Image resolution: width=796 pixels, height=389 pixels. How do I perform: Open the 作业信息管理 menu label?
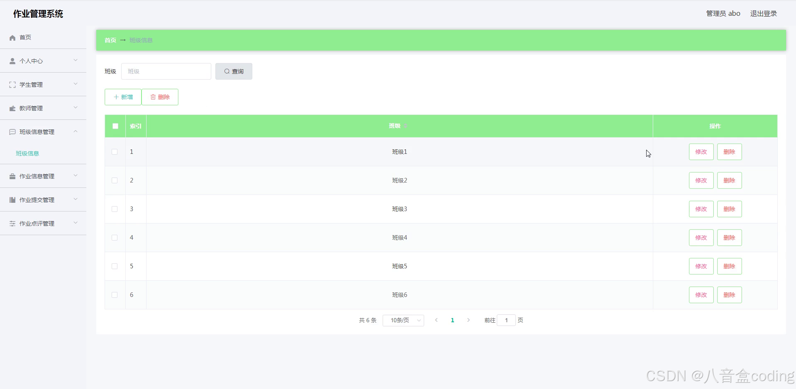pyautogui.click(x=37, y=176)
